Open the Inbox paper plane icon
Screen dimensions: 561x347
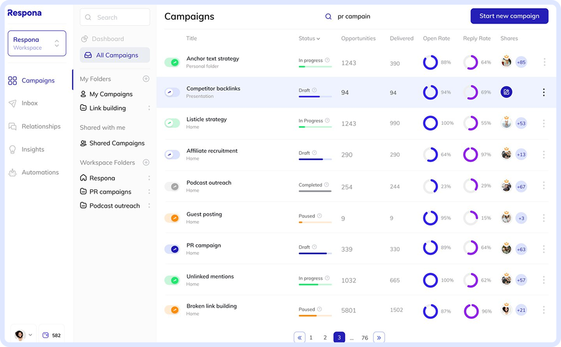point(13,103)
